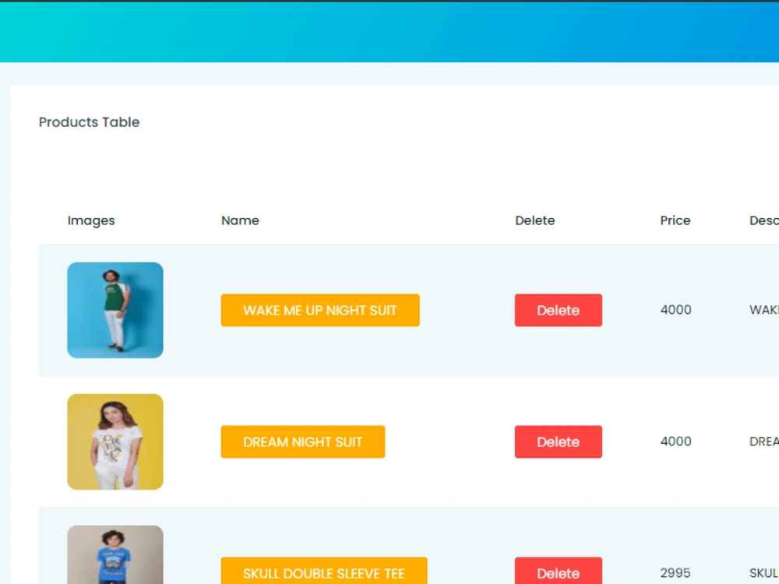Select price 4000 in WAKE ME UP row

click(675, 310)
